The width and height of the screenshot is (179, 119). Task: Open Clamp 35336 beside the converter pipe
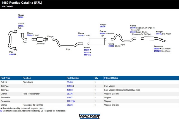30,35
